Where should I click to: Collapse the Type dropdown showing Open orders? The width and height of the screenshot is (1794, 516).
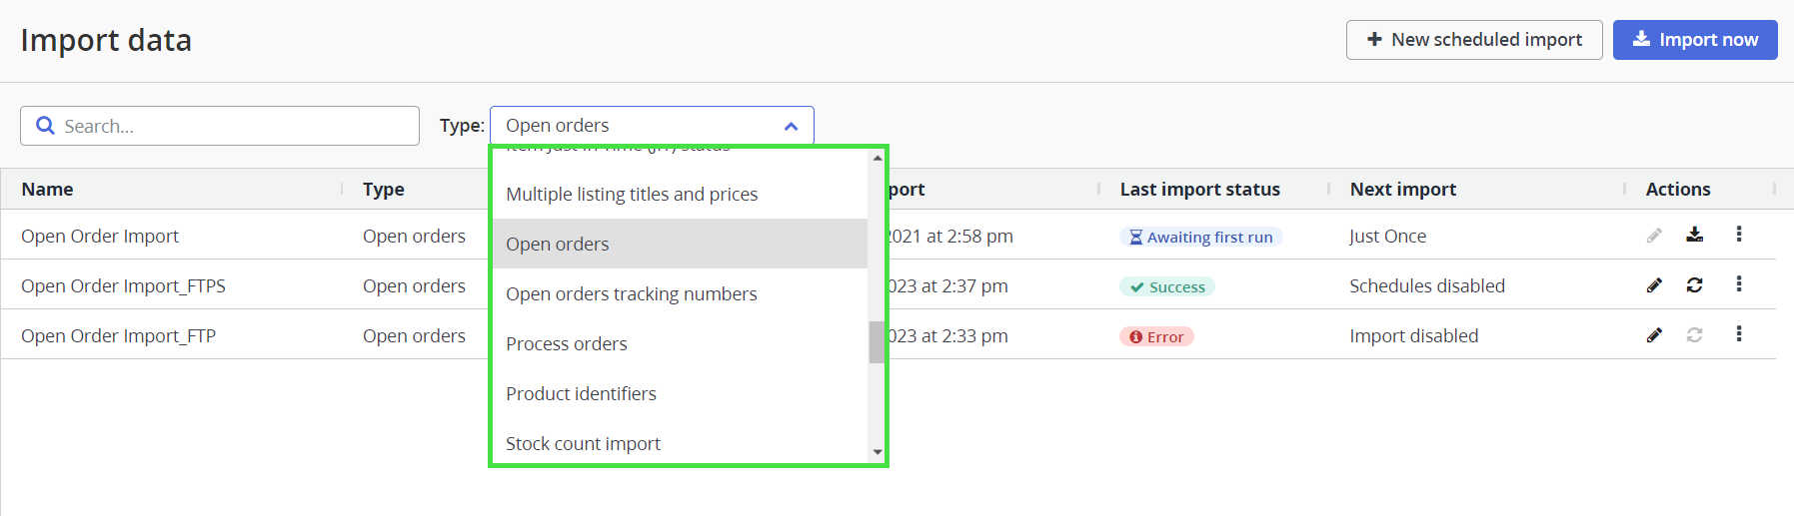652,126
